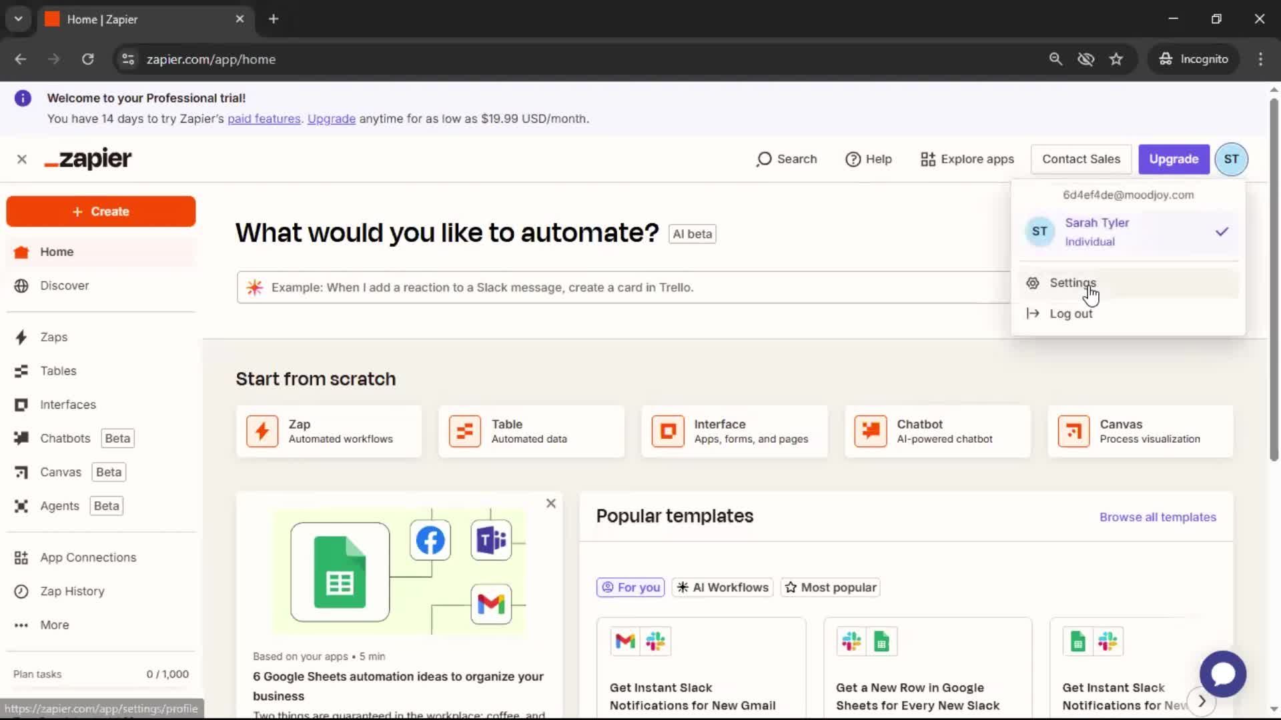The width and height of the screenshot is (1281, 720).
Task: Open Canvas in the sidebar
Action: pos(100,472)
